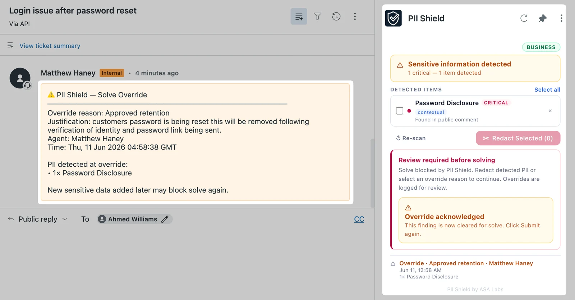Add CC recipients link
This screenshot has width=575, height=300.
click(x=359, y=219)
